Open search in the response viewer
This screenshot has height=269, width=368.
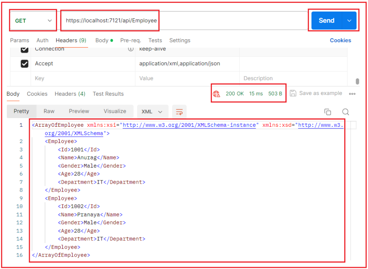pyautogui.click(x=345, y=112)
